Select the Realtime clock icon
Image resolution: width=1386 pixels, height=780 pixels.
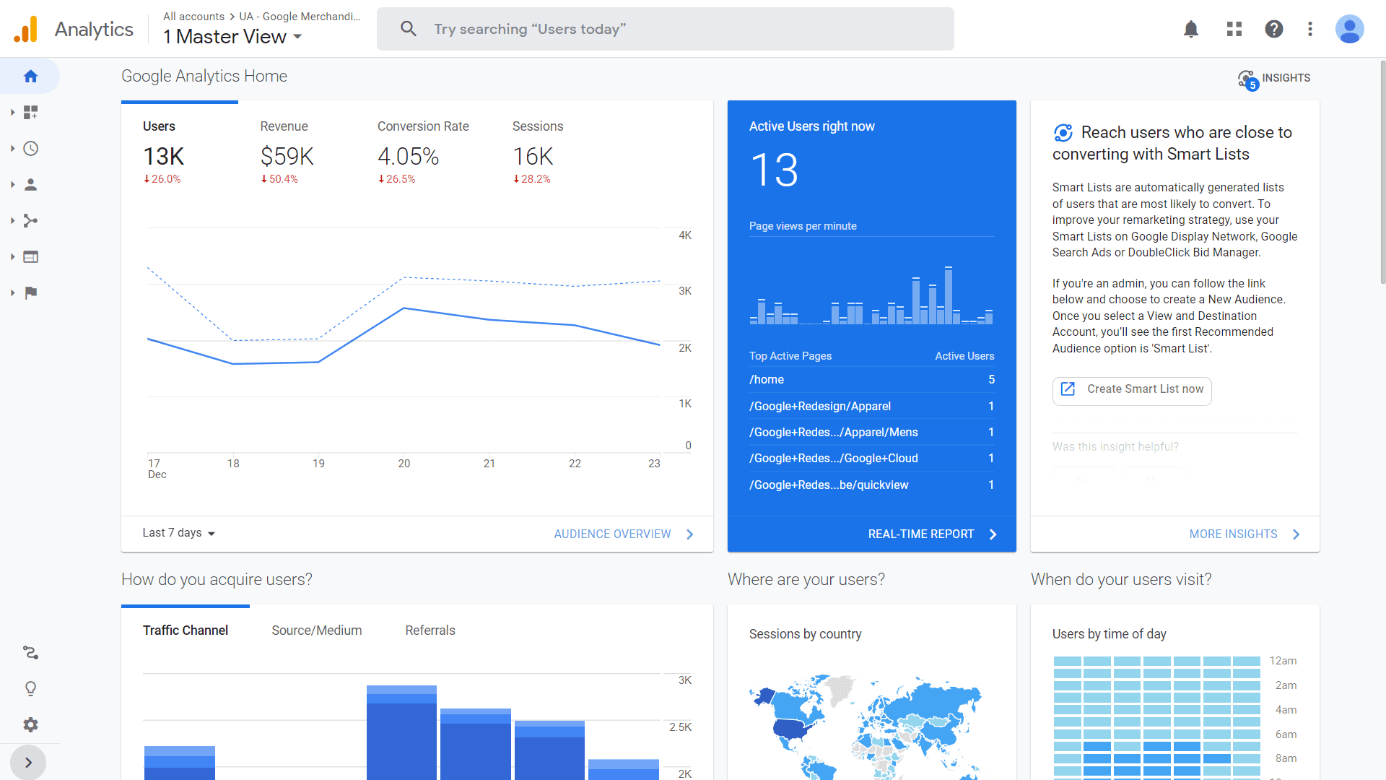click(x=30, y=147)
